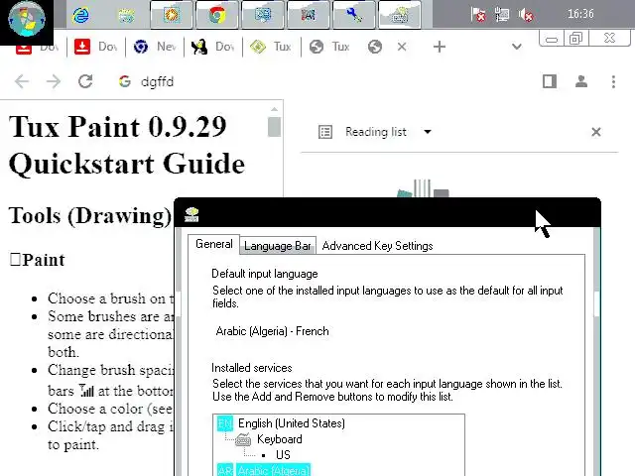
Task: Switch to the green-icon Tux tab
Action: 271,47
